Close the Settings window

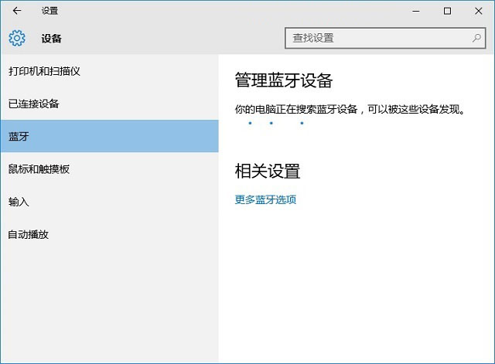(x=479, y=11)
